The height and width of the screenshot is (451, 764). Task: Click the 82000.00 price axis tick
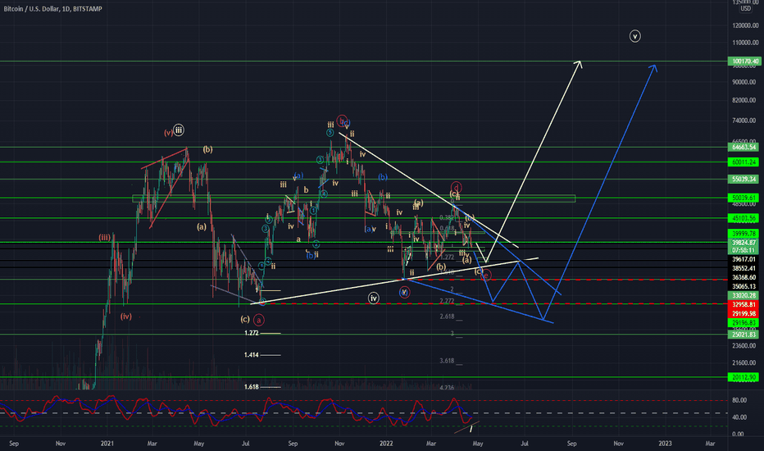pos(745,100)
